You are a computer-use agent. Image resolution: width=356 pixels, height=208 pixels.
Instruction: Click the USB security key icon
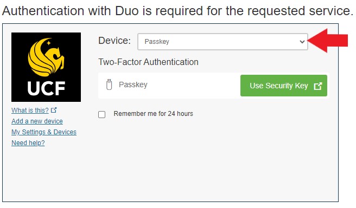point(109,84)
